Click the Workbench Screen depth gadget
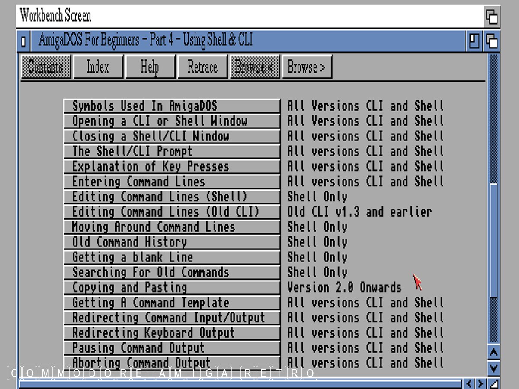This screenshot has width=519, height=389. [492, 17]
